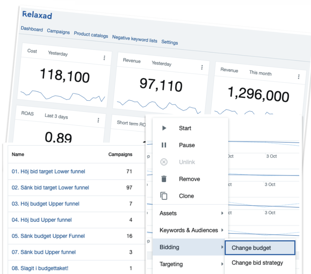Select the Pause icon in the context menu
Image resolution: width=311 pixels, height=274 pixels.
coord(164,145)
